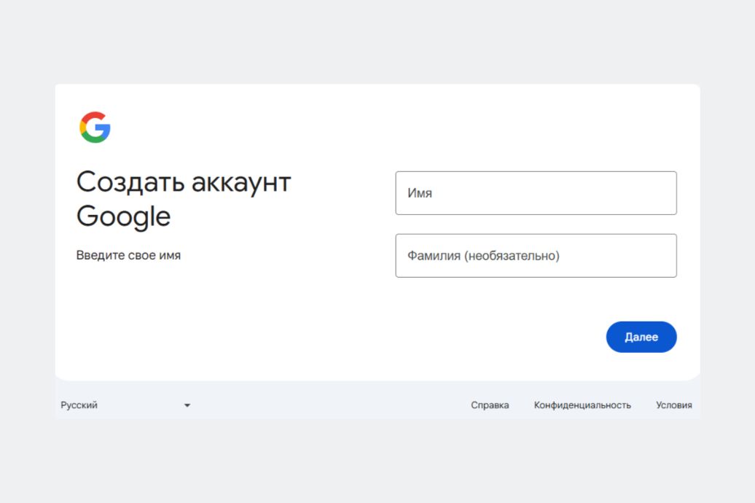Click the Введите свое имя subtitle

pos(128,256)
